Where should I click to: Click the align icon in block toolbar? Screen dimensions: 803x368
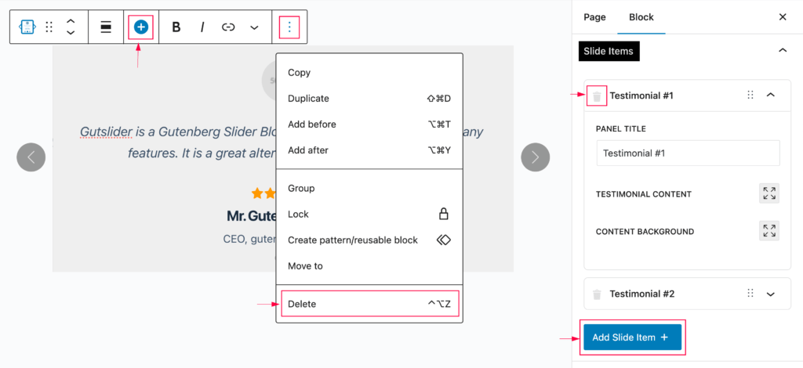coord(105,27)
